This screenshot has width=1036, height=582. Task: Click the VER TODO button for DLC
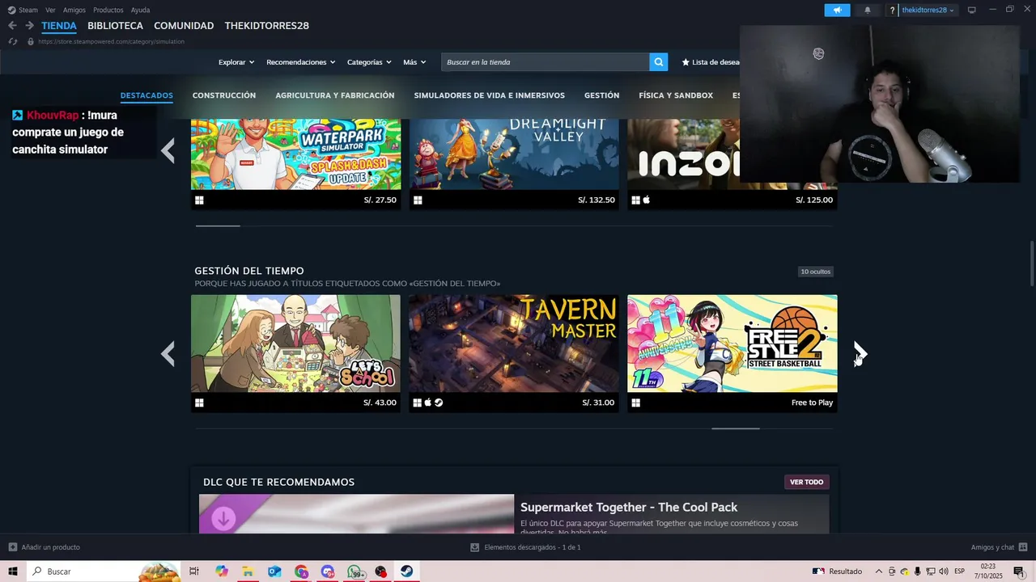[806, 482]
